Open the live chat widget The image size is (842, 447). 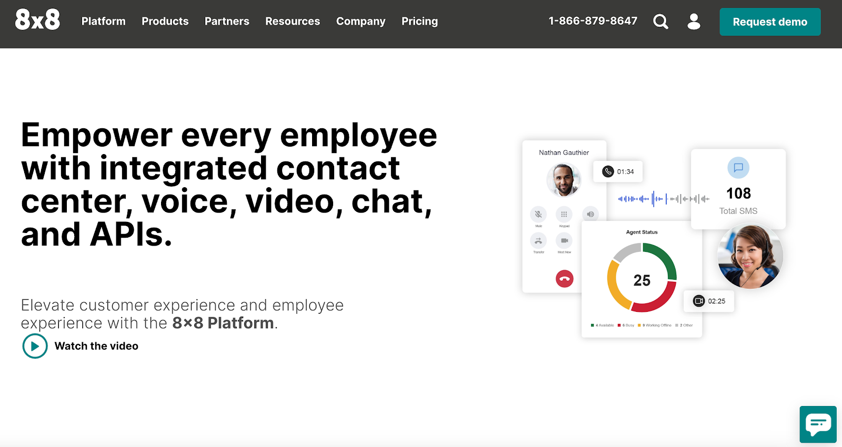coord(818,424)
